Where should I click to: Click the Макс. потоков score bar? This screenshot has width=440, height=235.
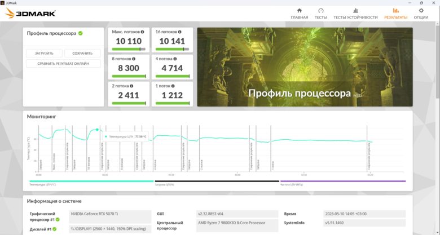[x=129, y=49]
